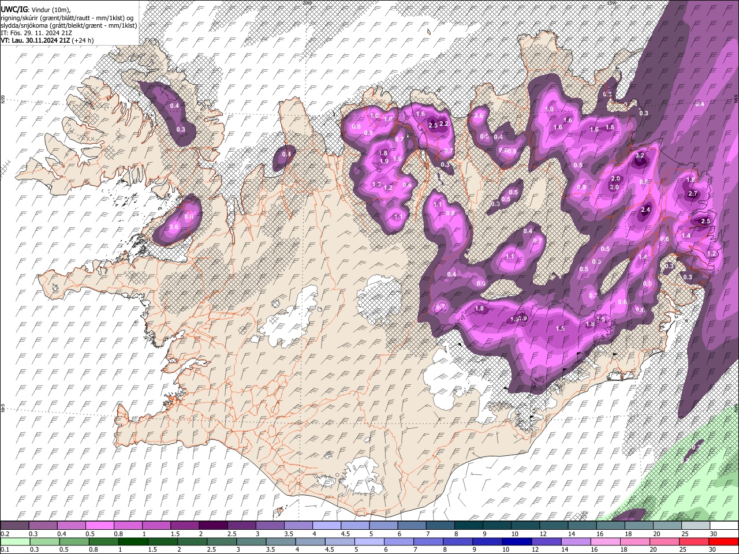Click the 'rigning/skúrir (grænt/blátt/rautt' description line
The image size is (739, 554).
[x=68, y=18]
